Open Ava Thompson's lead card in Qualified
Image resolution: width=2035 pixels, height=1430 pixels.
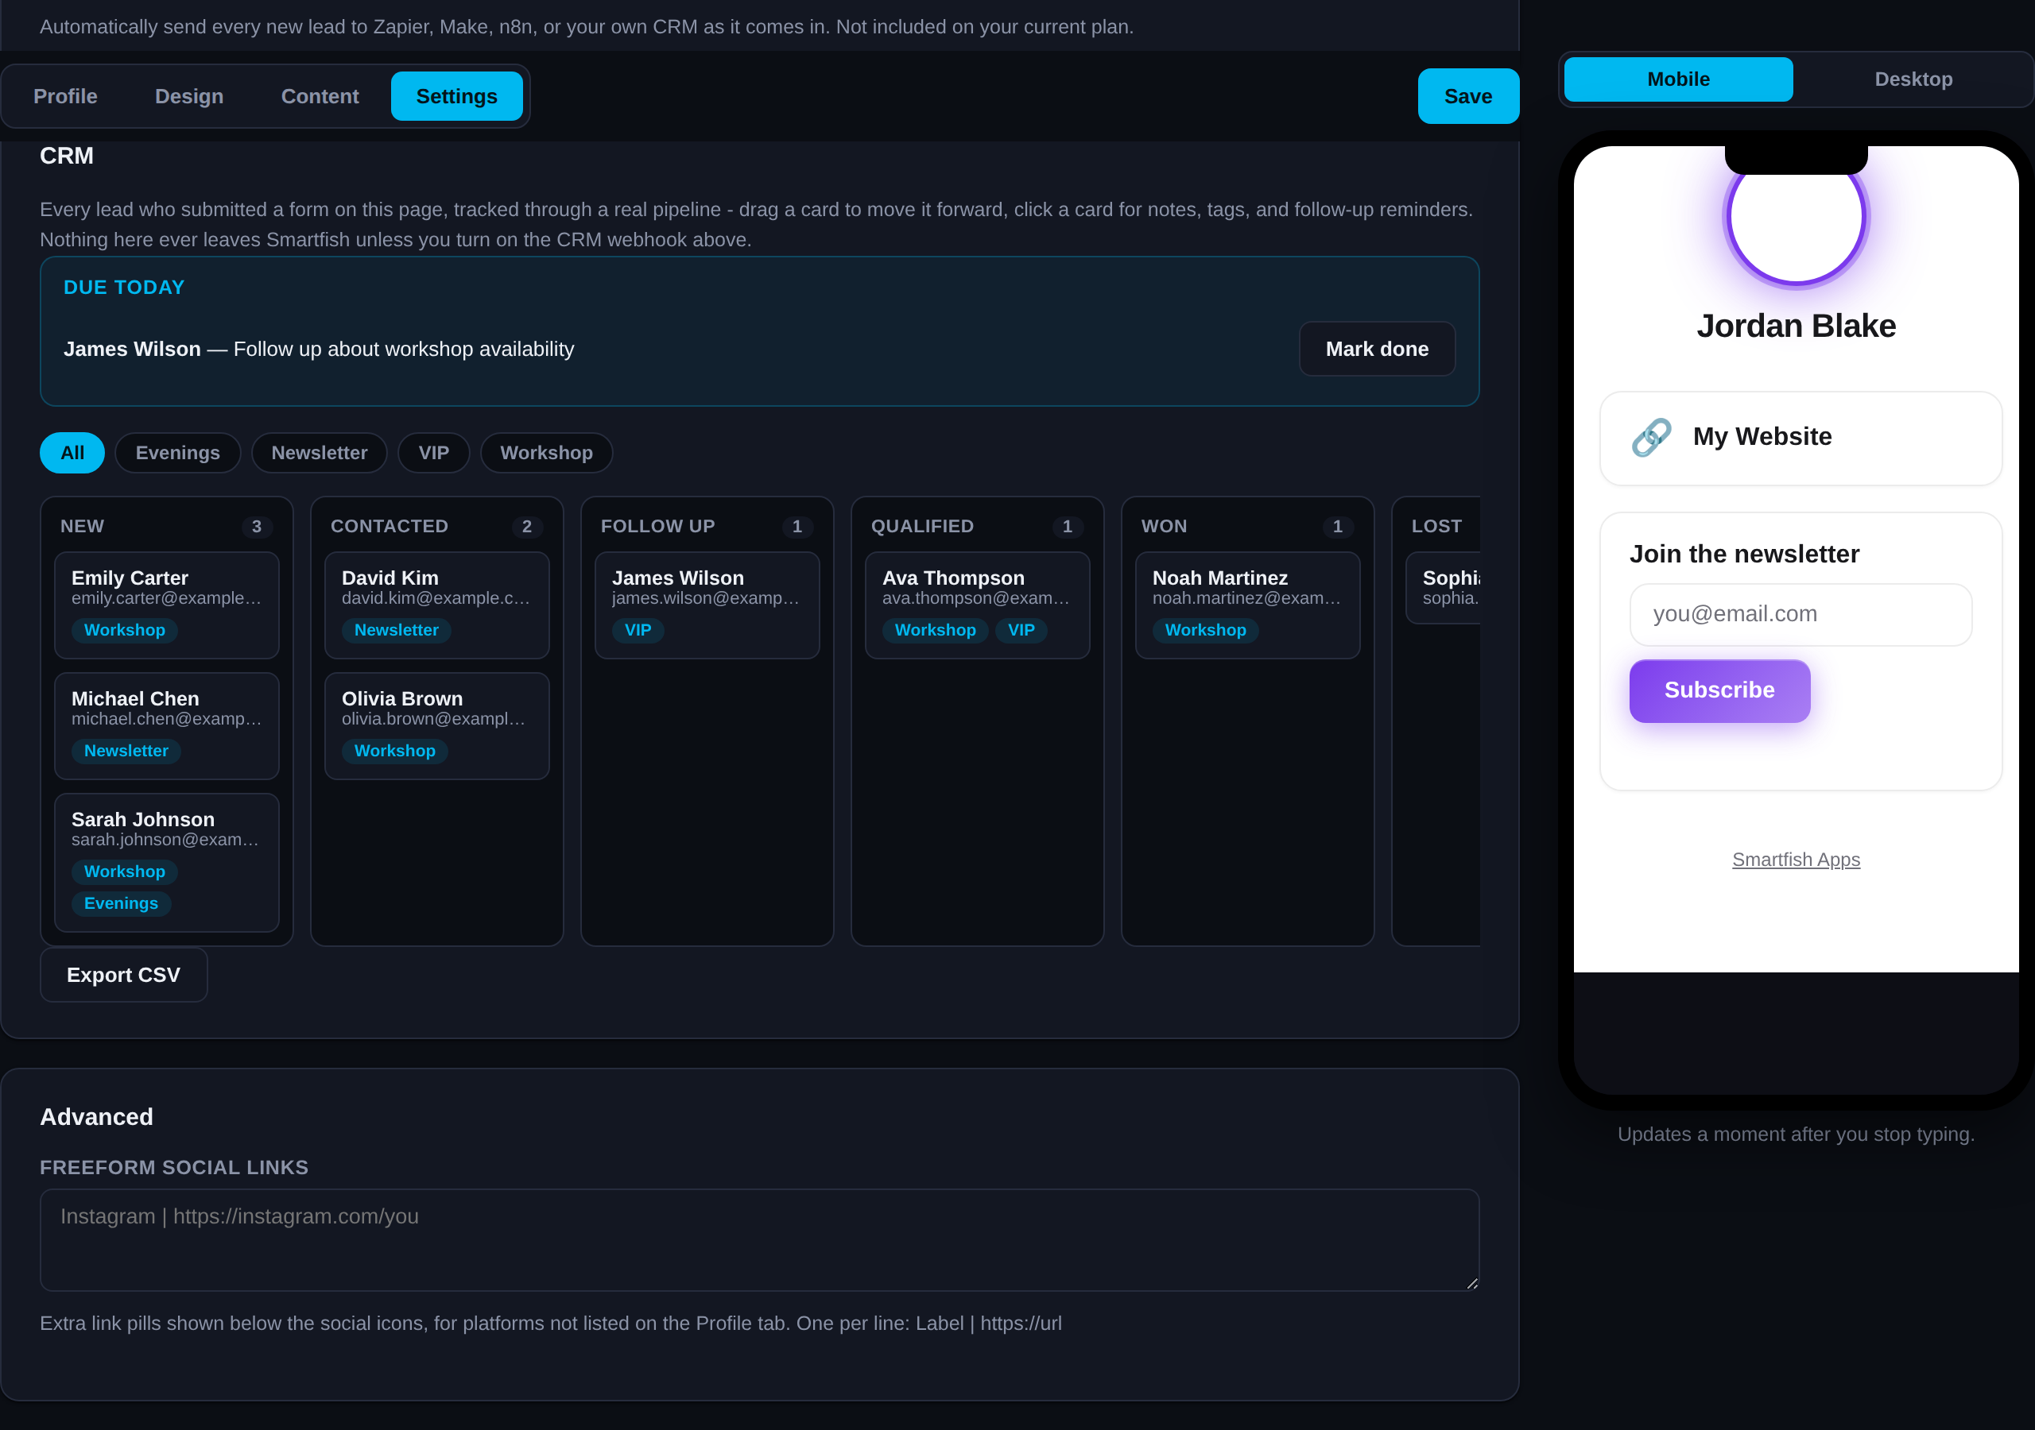coord(977,605)
